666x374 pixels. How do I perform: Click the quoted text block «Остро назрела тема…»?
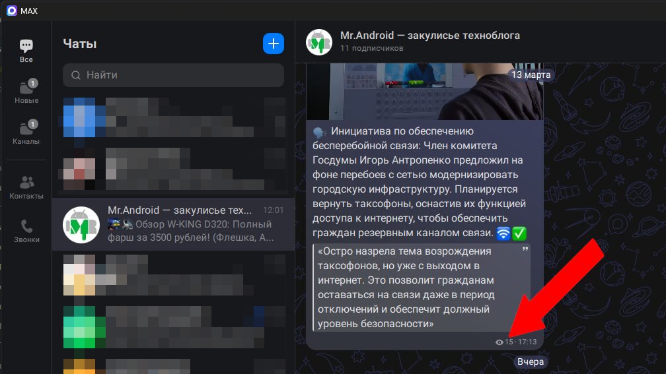[x=421, y=288]
